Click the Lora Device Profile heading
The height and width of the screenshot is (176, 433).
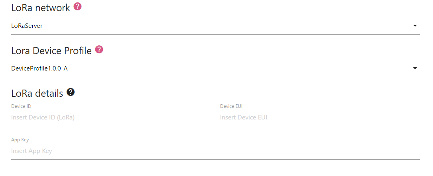[51, 51]
